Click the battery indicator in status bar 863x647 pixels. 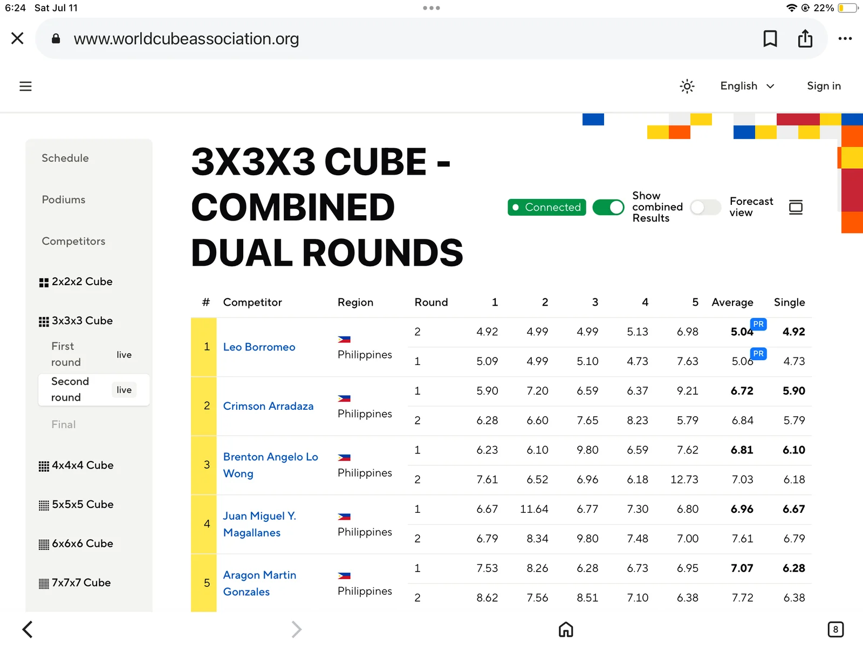(847, 8)
